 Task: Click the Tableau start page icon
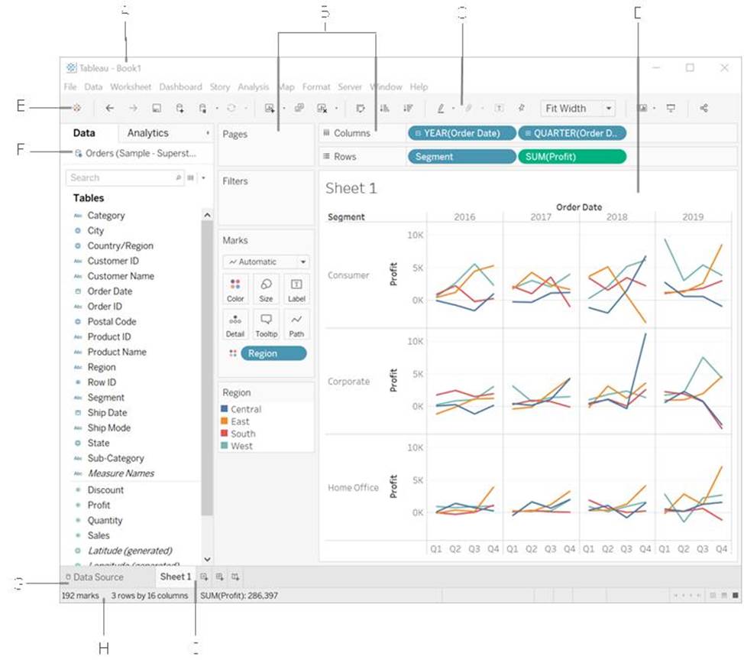pyautogui.click(x=76, y=109)
